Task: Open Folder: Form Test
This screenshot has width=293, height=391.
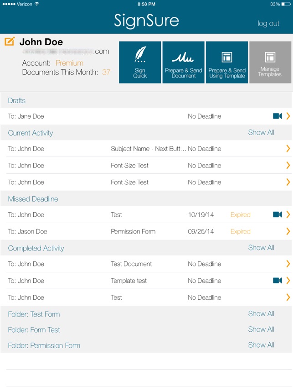Action: 34,330
